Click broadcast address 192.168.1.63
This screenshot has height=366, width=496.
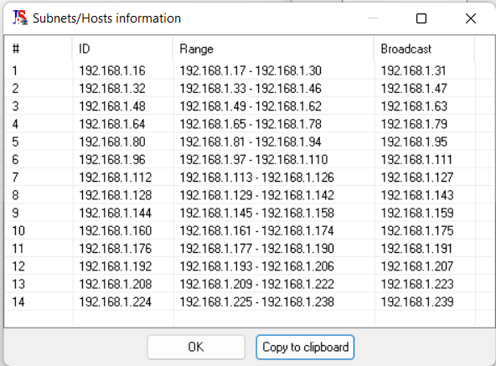tap(414, 106)
